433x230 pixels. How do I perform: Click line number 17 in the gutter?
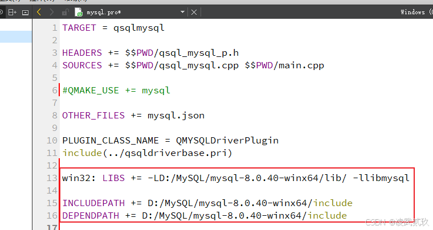click(x=52, y=227)
